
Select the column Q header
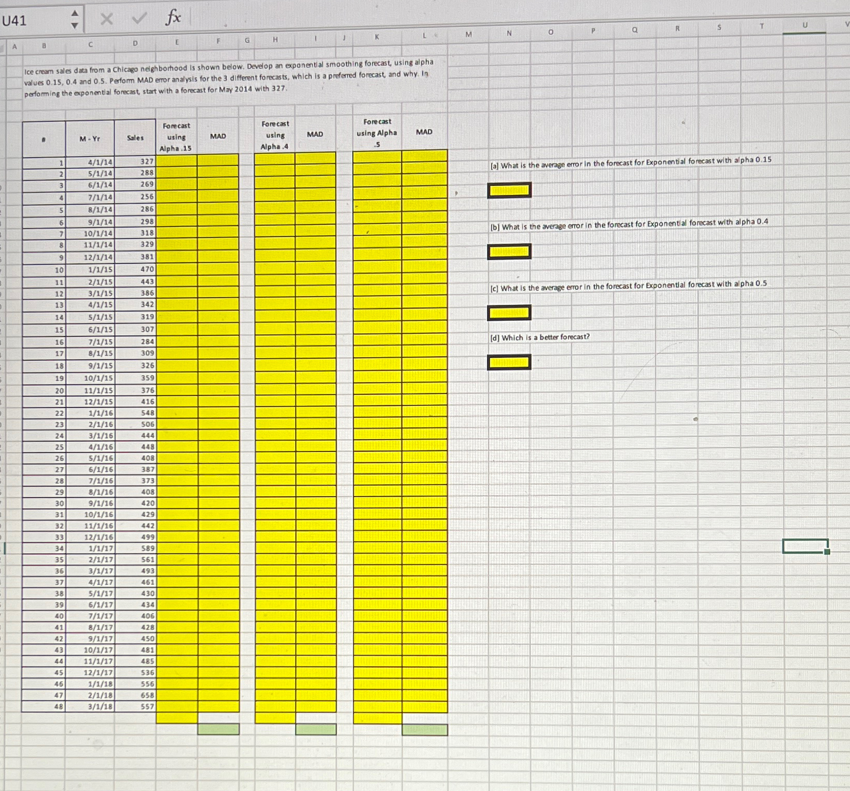[x=635, y=30]
